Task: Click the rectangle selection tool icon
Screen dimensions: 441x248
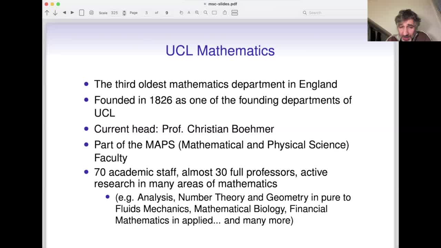Action: tap(214, 13)
